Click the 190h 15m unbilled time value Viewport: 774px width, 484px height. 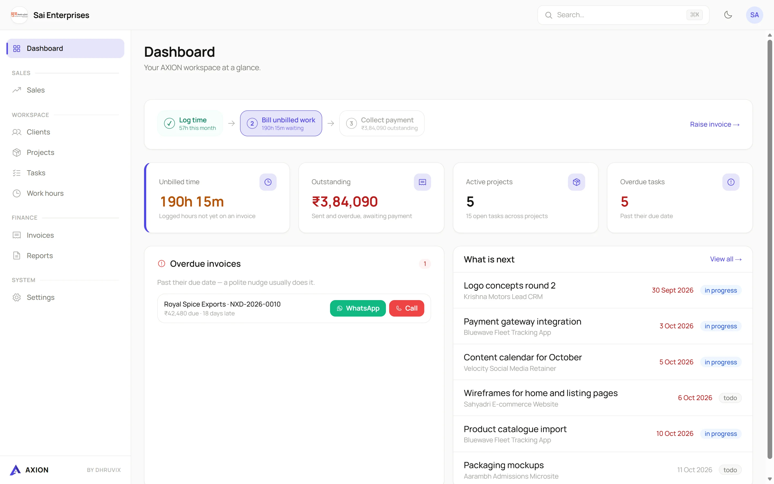192,202
